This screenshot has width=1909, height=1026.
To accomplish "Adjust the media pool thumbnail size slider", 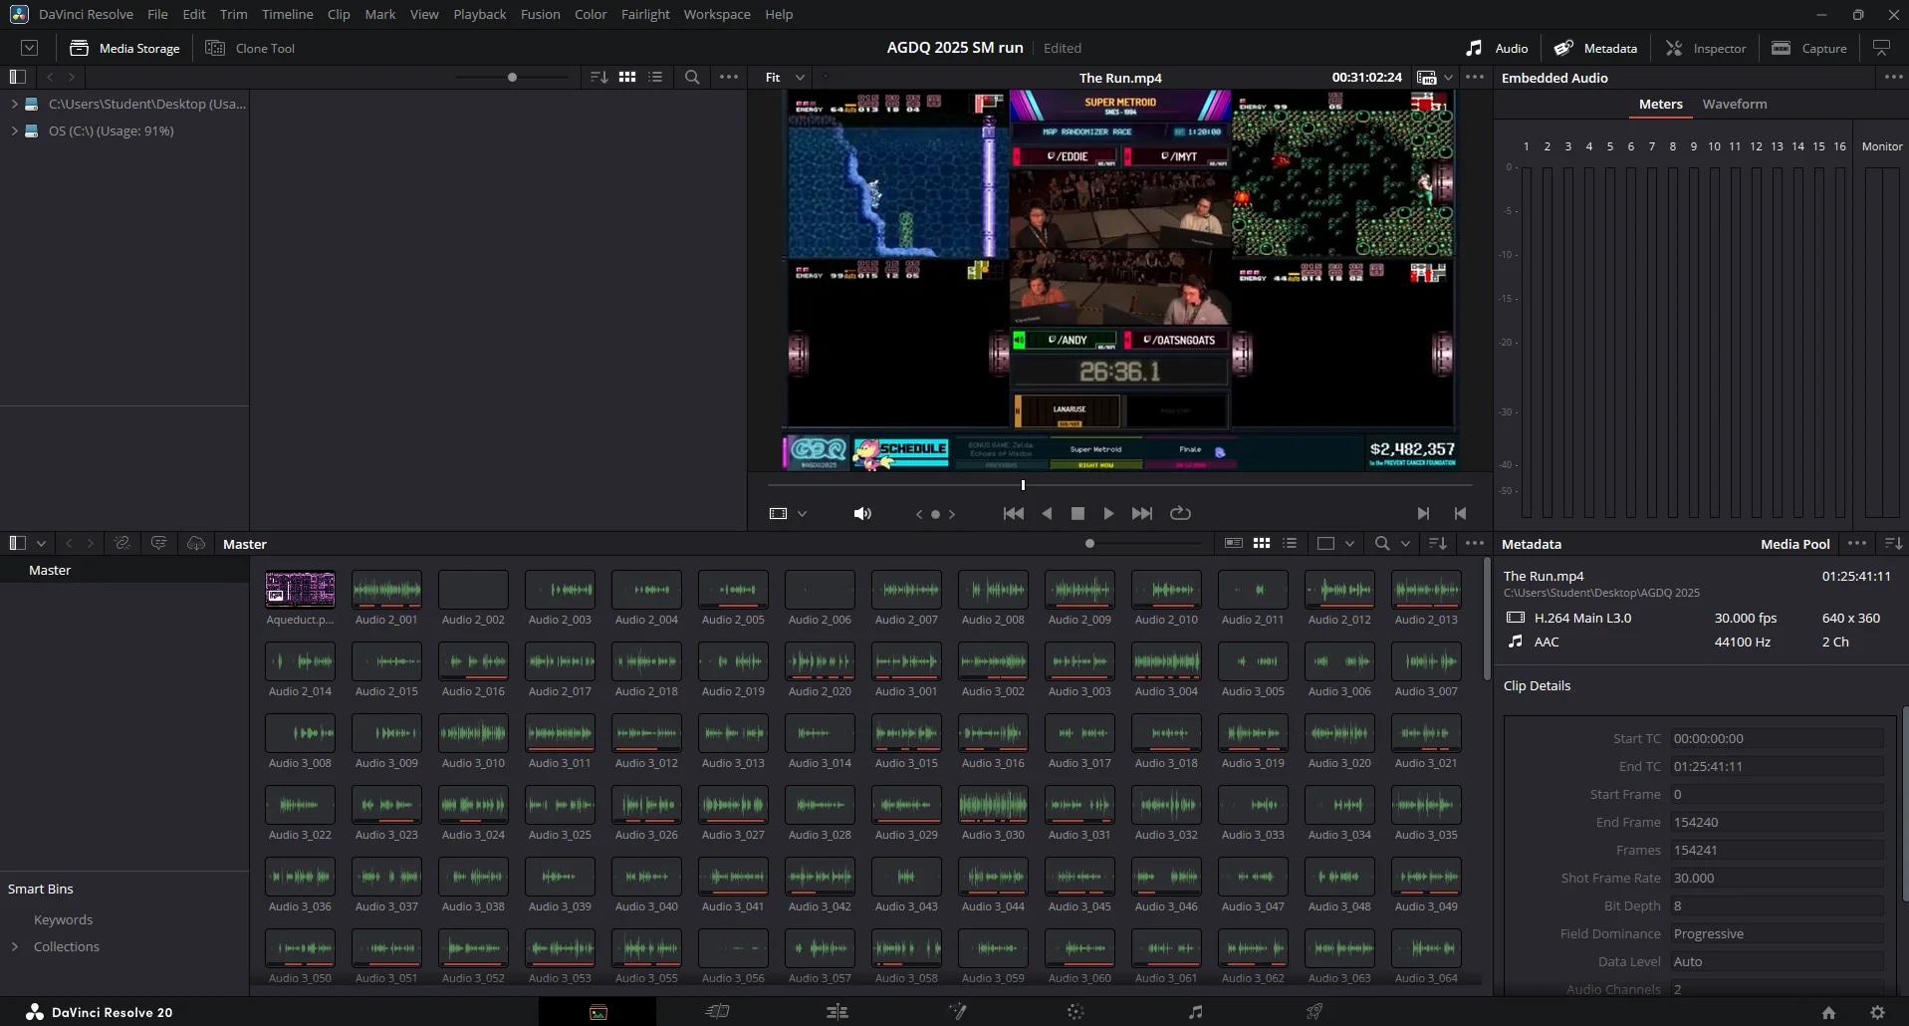I will (1089, 544).
